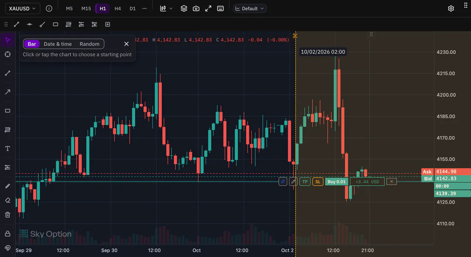Click the replay scissors marker
Viewport: 471px width, 257px height.
click(x=295, y=36)
